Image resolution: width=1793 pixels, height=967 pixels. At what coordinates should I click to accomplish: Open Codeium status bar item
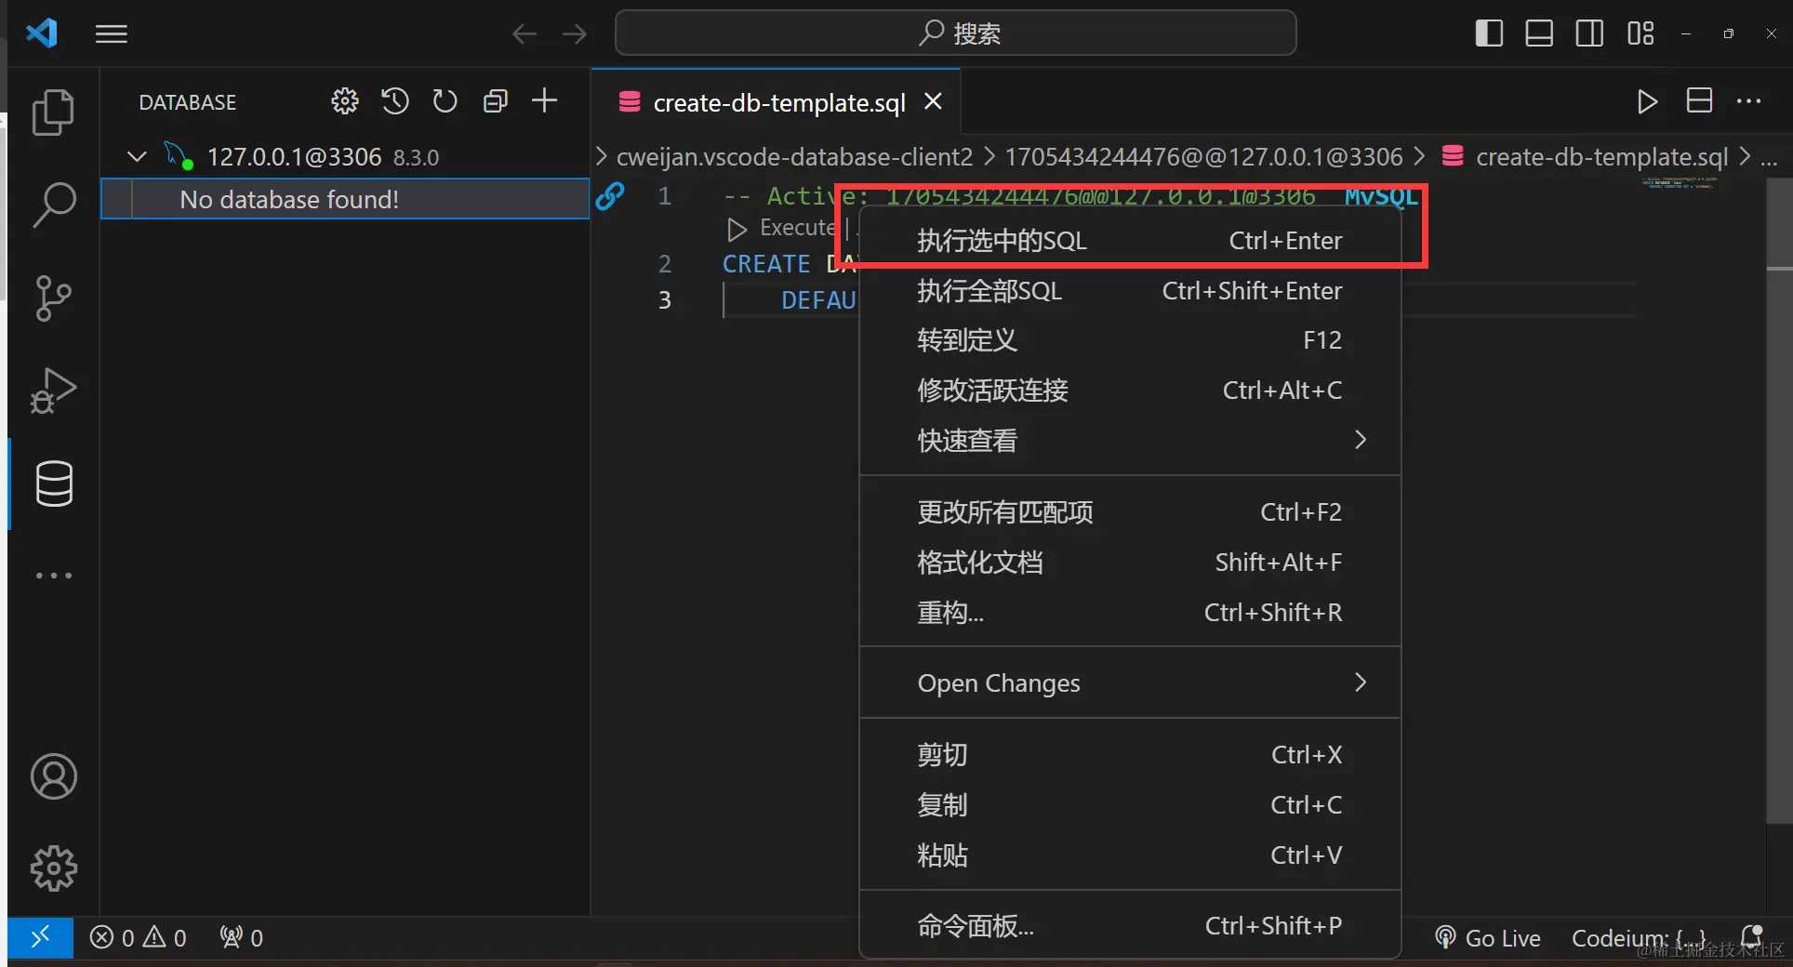pyautogui.click(x=1639, y=938)
